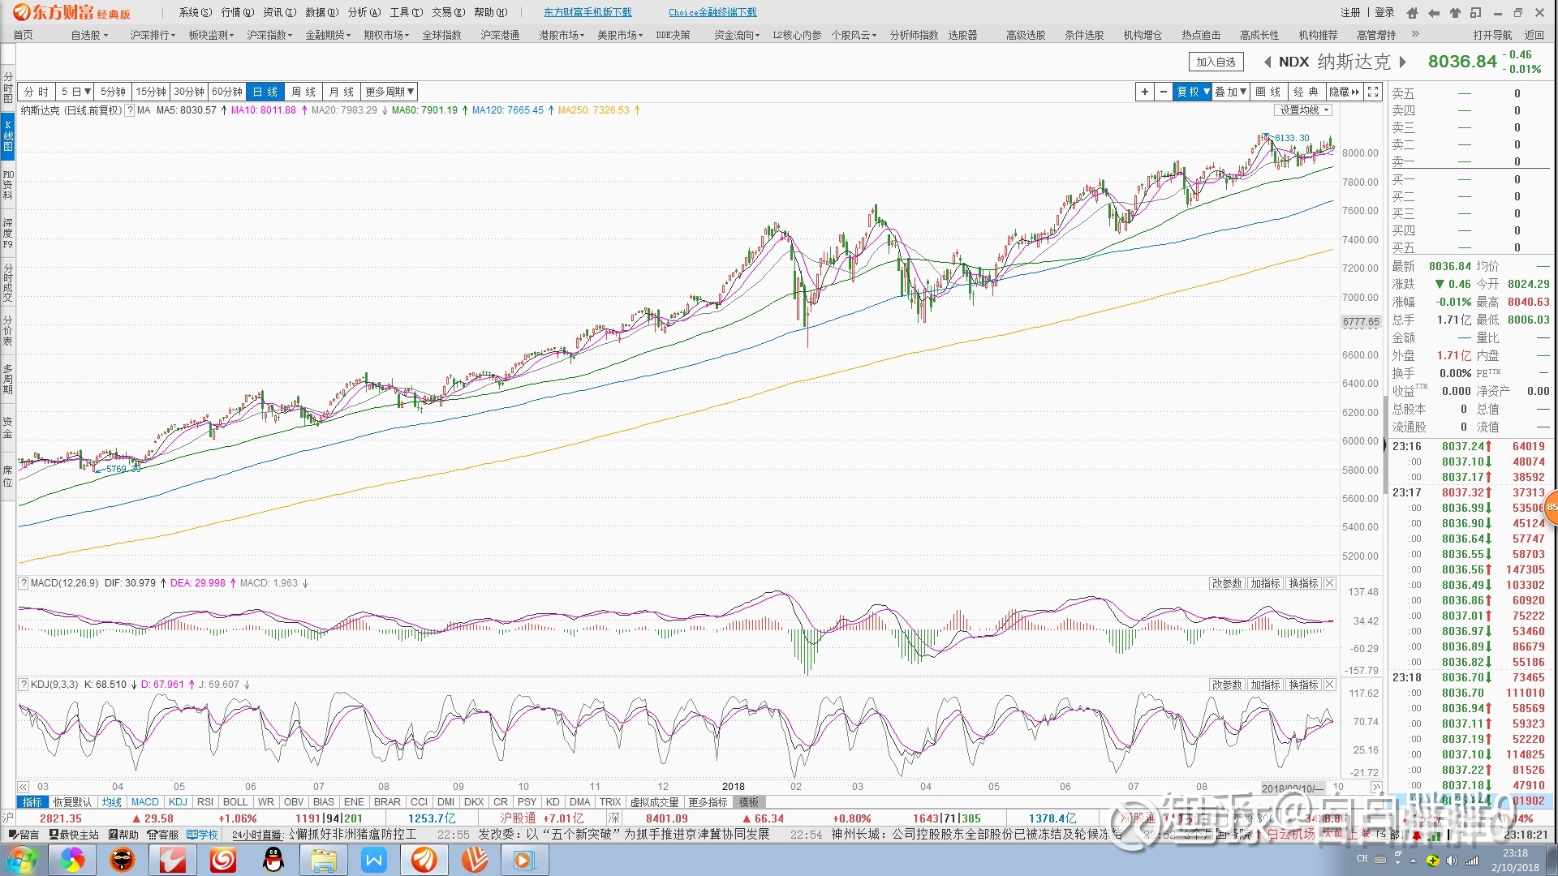Switch to the 周线 weekly tab
Screen dimensions: 1558x876
303,92
